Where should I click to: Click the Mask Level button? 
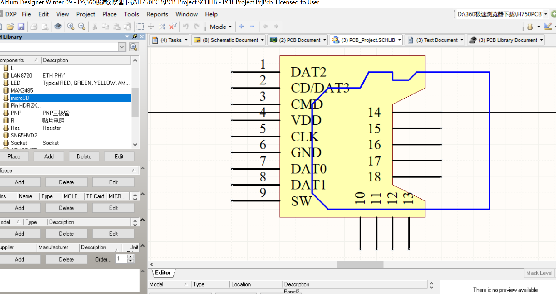coord(539,273)
